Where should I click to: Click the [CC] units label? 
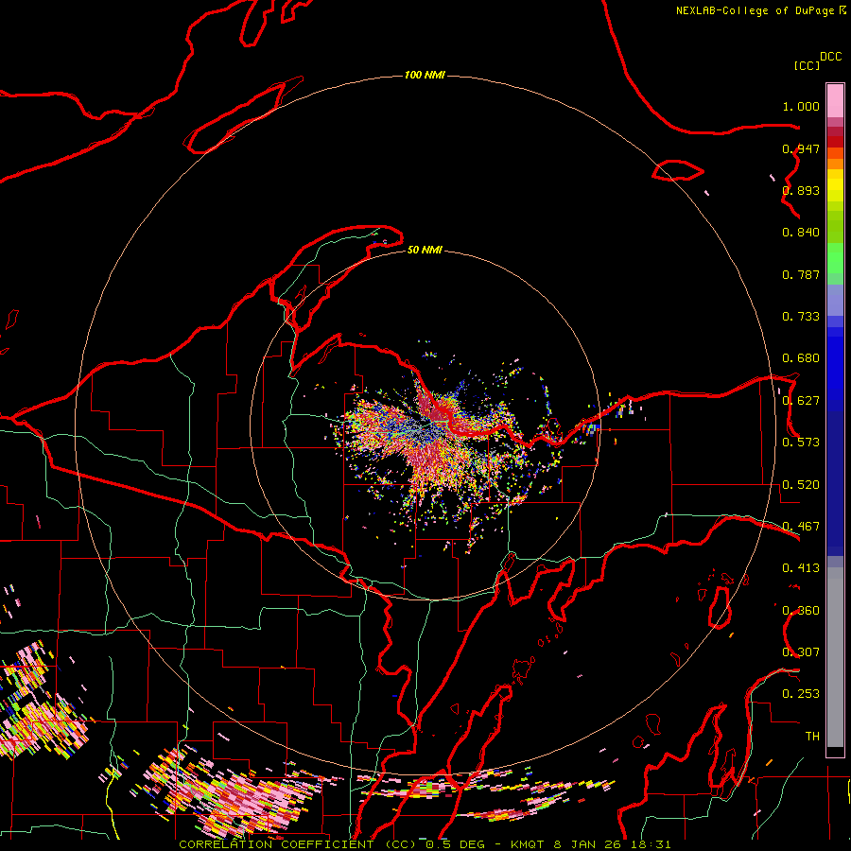[807, 65]
